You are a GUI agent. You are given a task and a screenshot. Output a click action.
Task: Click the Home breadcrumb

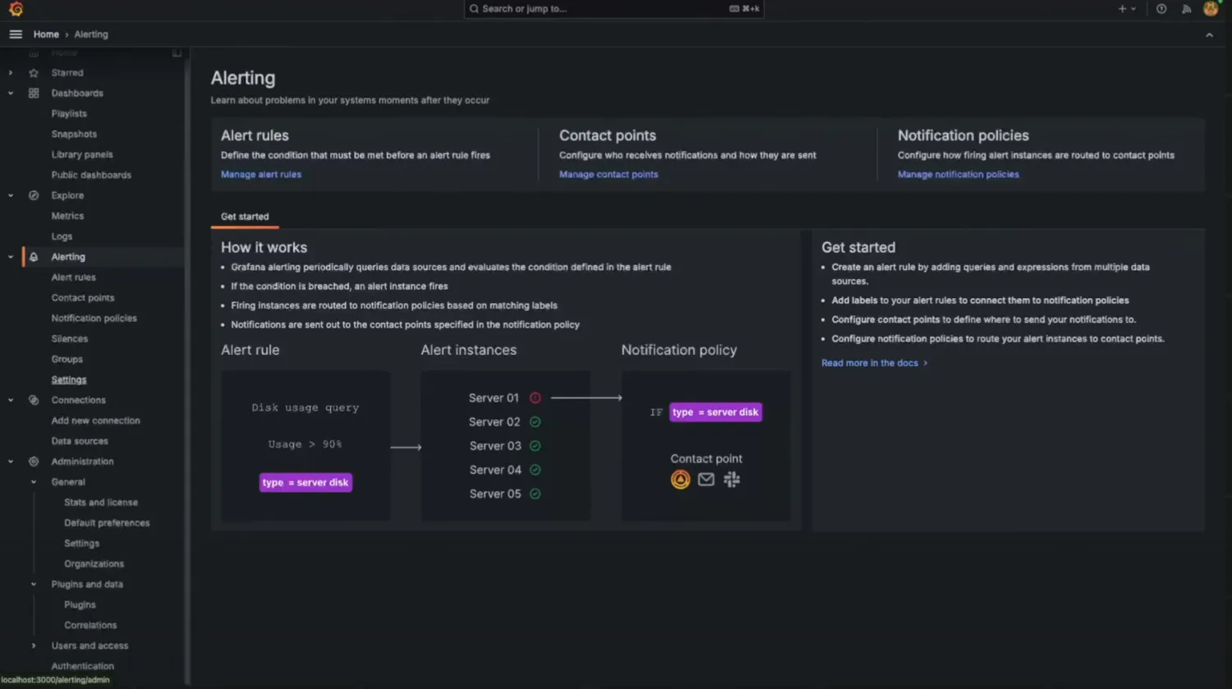46,34
